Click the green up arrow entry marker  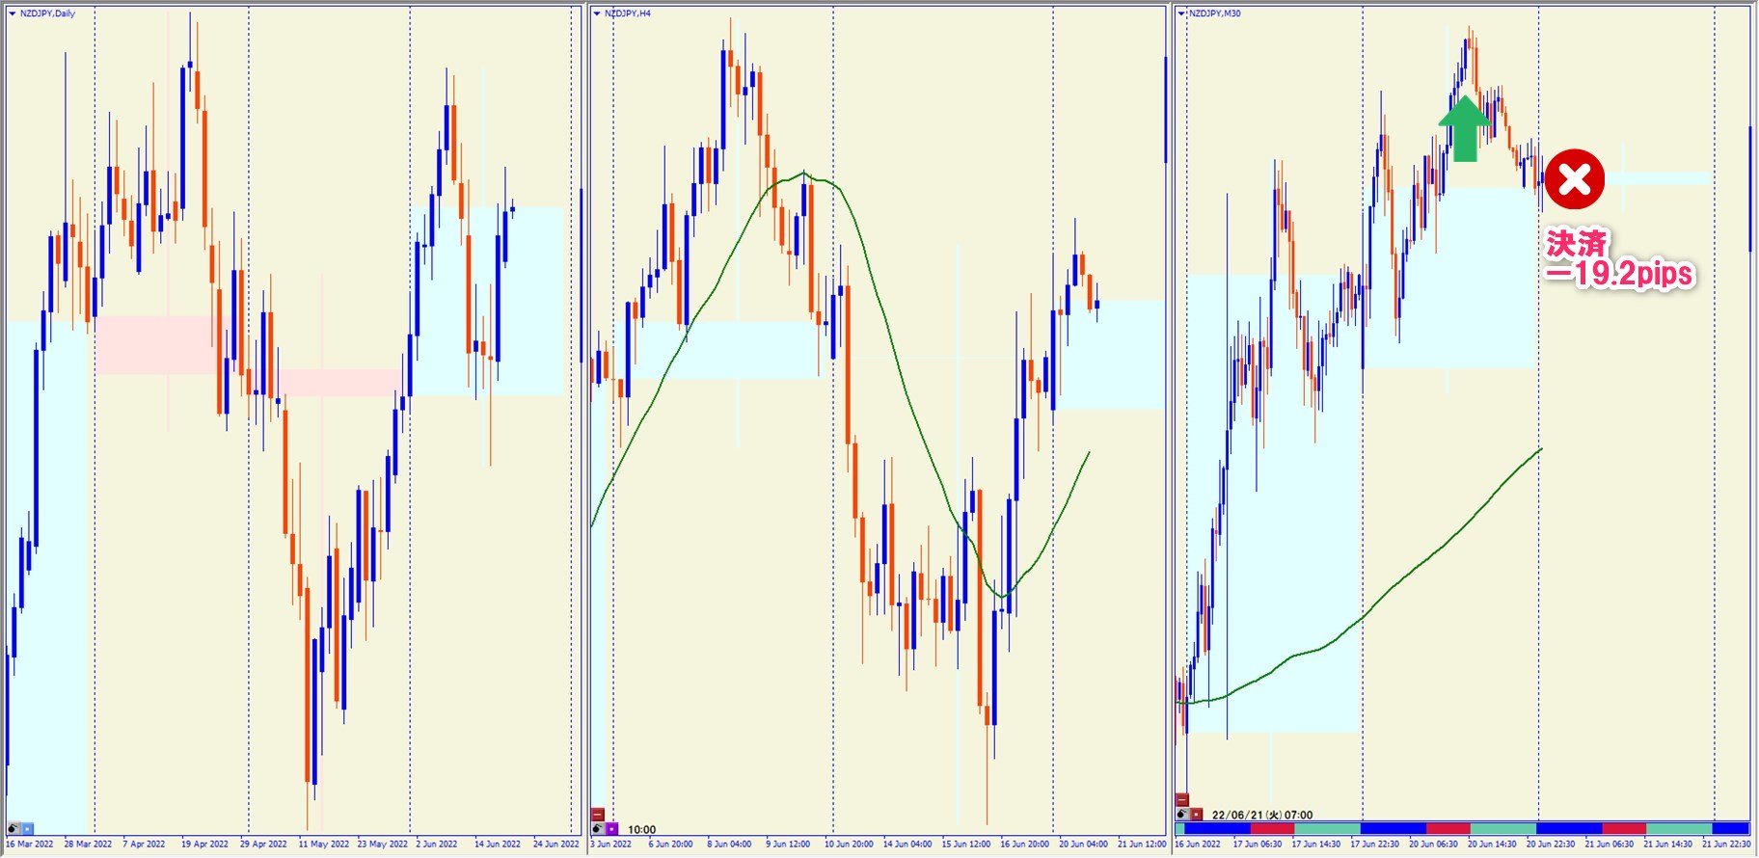(1465, 128)
